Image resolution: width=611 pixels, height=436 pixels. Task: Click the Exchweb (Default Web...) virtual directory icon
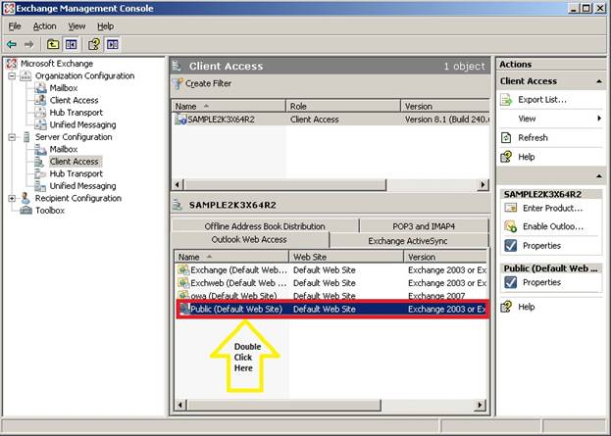[x=183, y=283]
